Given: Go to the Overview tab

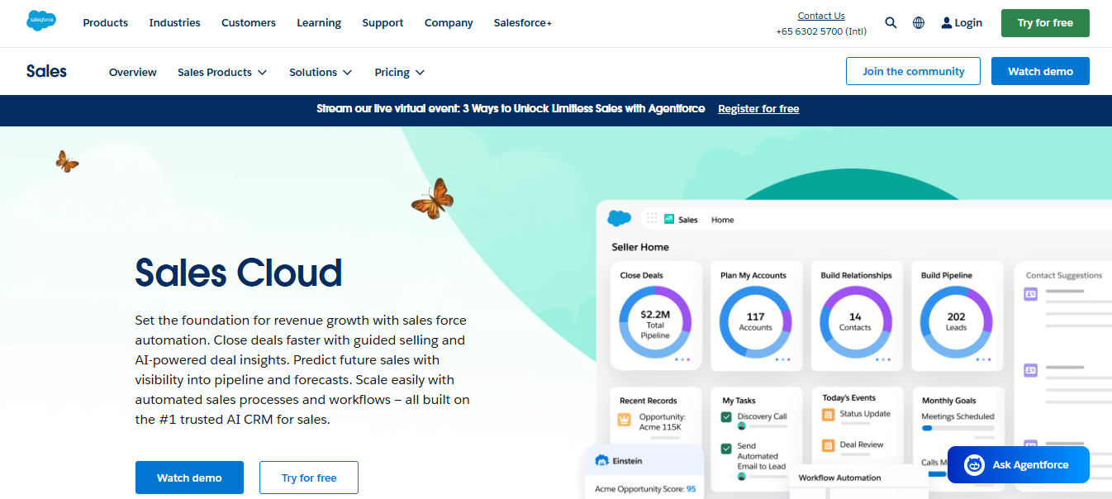Looking at the screenshot, I should [x=133, y=73].
